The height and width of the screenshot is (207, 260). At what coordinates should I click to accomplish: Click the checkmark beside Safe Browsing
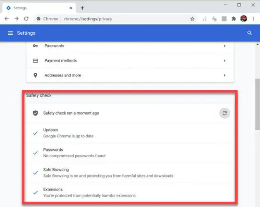(x=35, y=173)
